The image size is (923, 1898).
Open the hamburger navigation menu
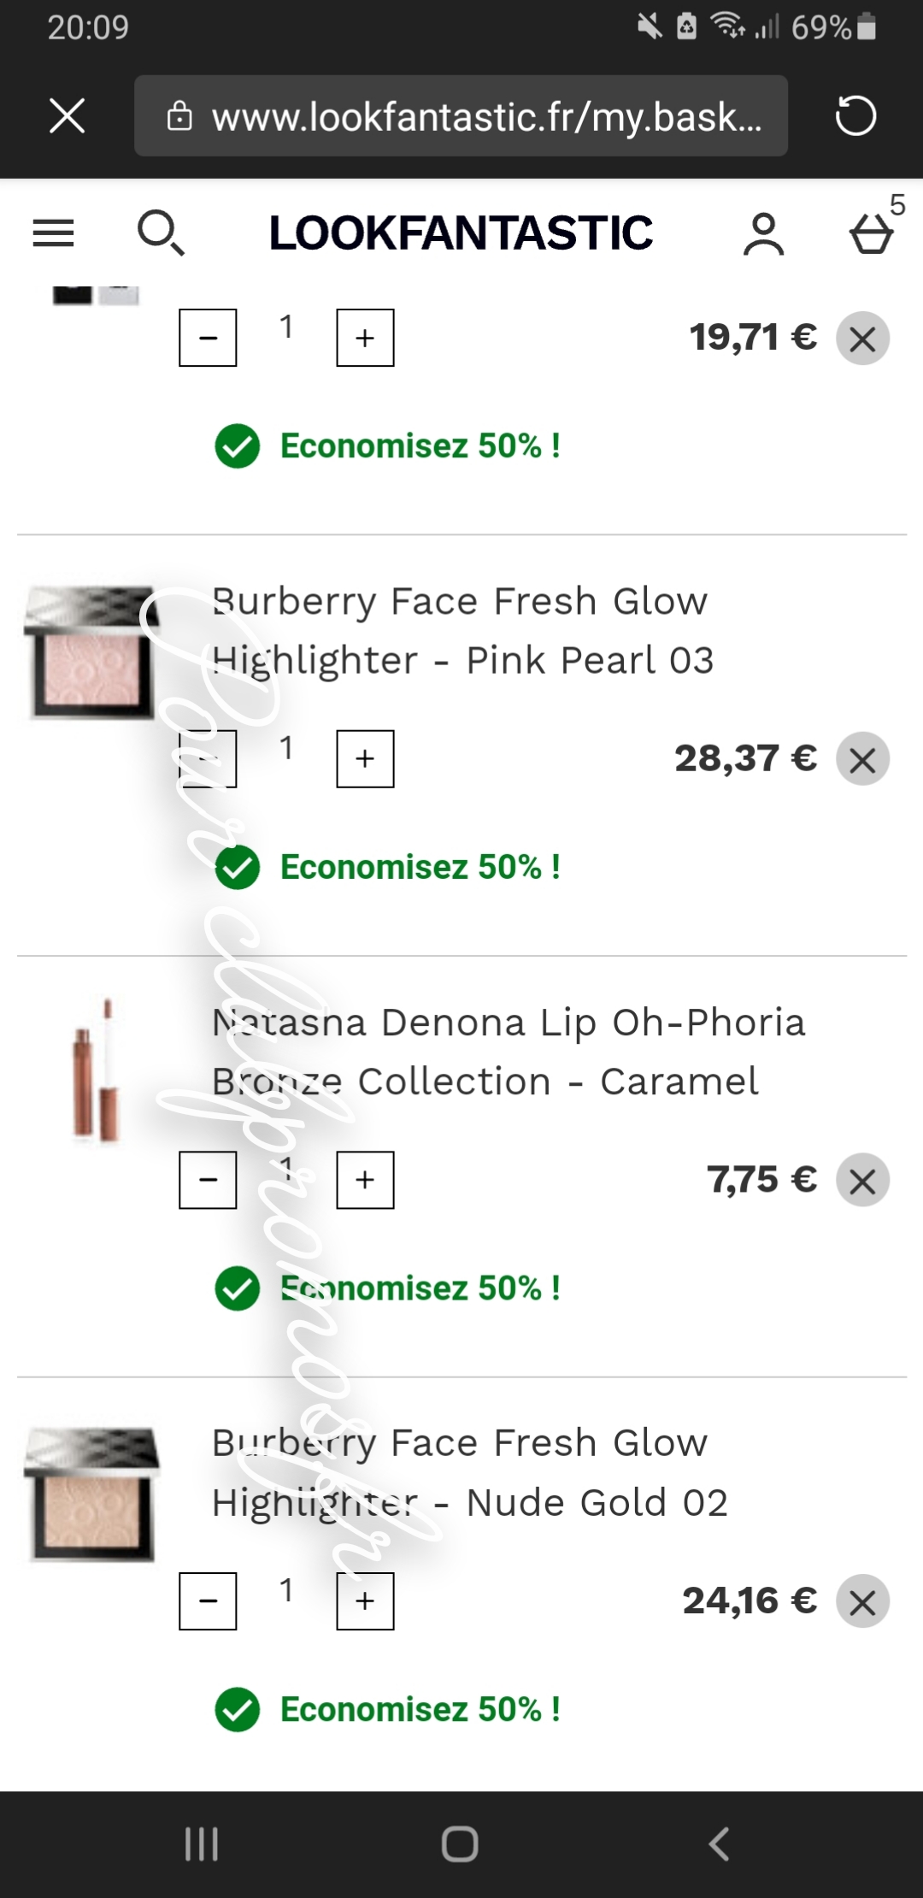click(53, 233)
